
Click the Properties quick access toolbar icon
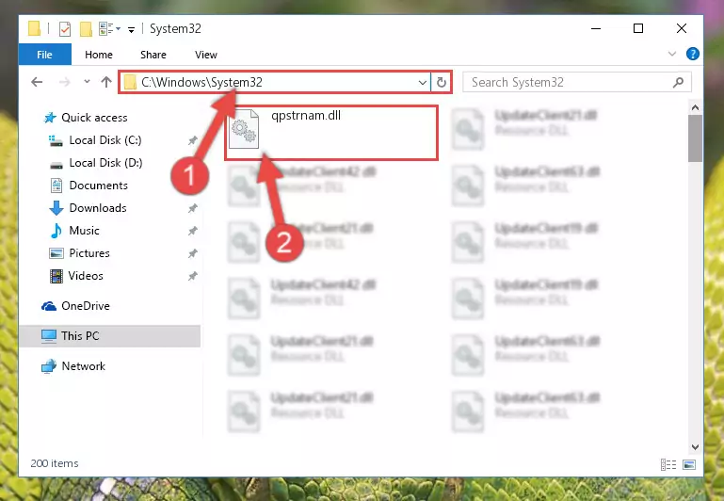click(x=65, y=29)
